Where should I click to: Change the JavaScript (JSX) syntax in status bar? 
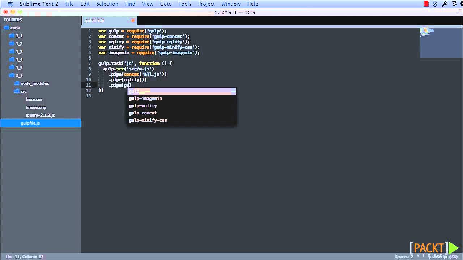443,257
